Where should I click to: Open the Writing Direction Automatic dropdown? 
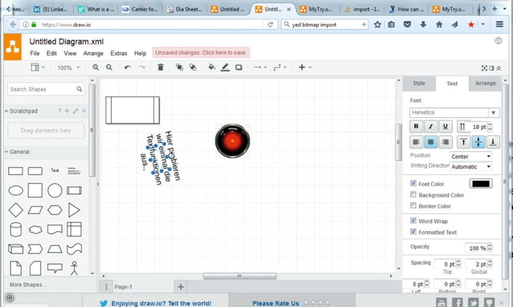[471, 167]
